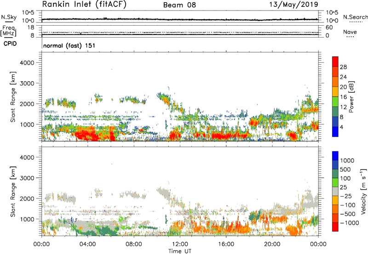Click the "16:00" time axis label
The width and height of the screenshot is (368, 254).
point(226,244)
